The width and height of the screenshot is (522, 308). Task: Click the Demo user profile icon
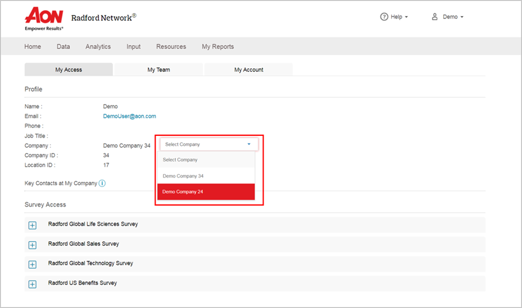(434, 17)
